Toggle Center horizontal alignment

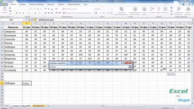click(49, 13)
